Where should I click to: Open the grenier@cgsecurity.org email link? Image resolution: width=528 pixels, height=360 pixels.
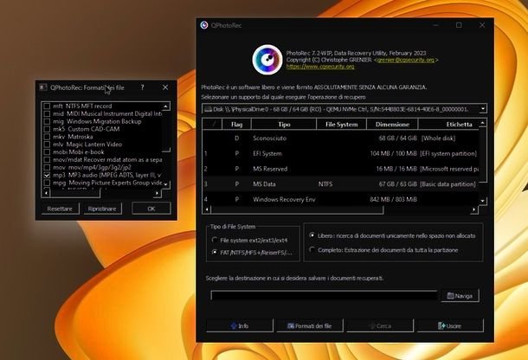[406, 60]
